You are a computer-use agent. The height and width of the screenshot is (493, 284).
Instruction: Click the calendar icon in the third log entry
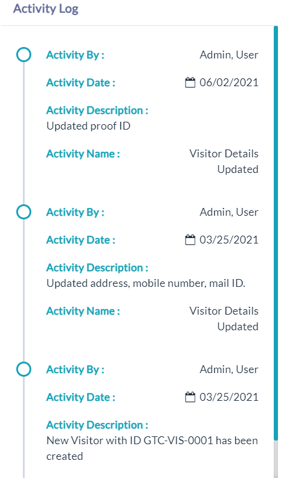pyautogui.click(x=190, y=397)
